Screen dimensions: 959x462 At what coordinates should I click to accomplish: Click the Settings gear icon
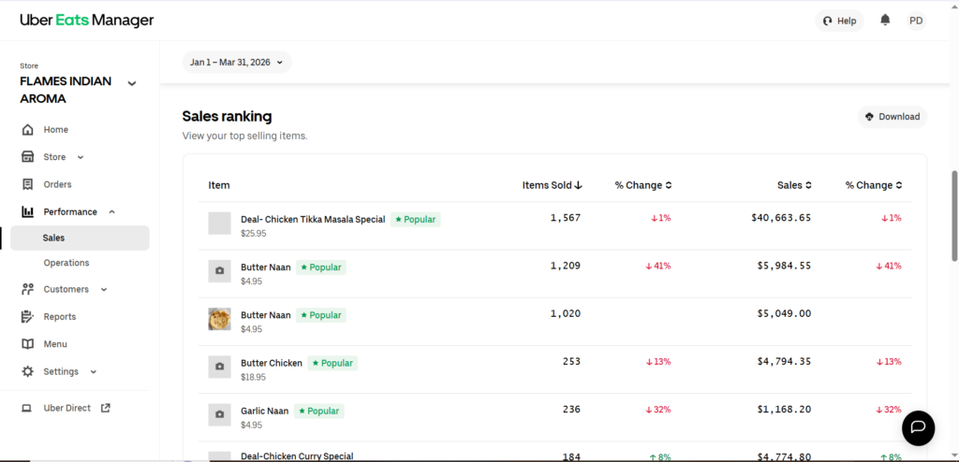pyautogui.click(x=27, y=371)
